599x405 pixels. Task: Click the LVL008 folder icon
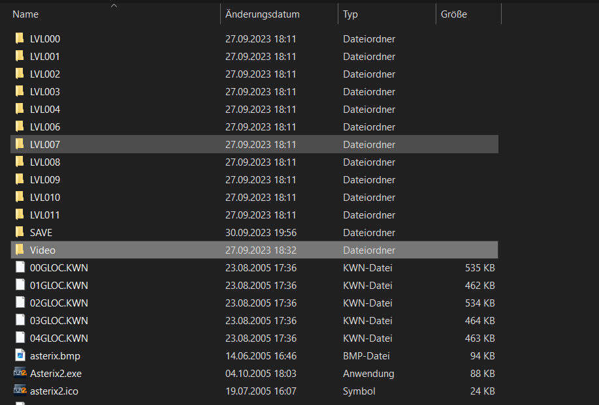(20, 162)
